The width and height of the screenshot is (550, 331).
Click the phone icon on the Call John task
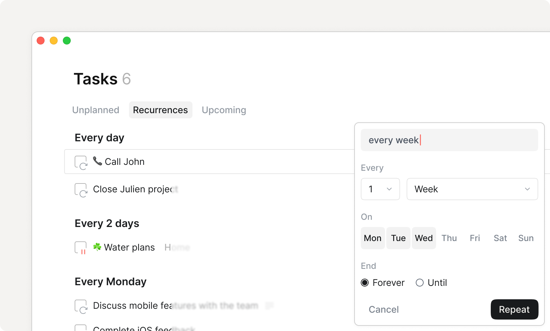click(x=97, y=161)
